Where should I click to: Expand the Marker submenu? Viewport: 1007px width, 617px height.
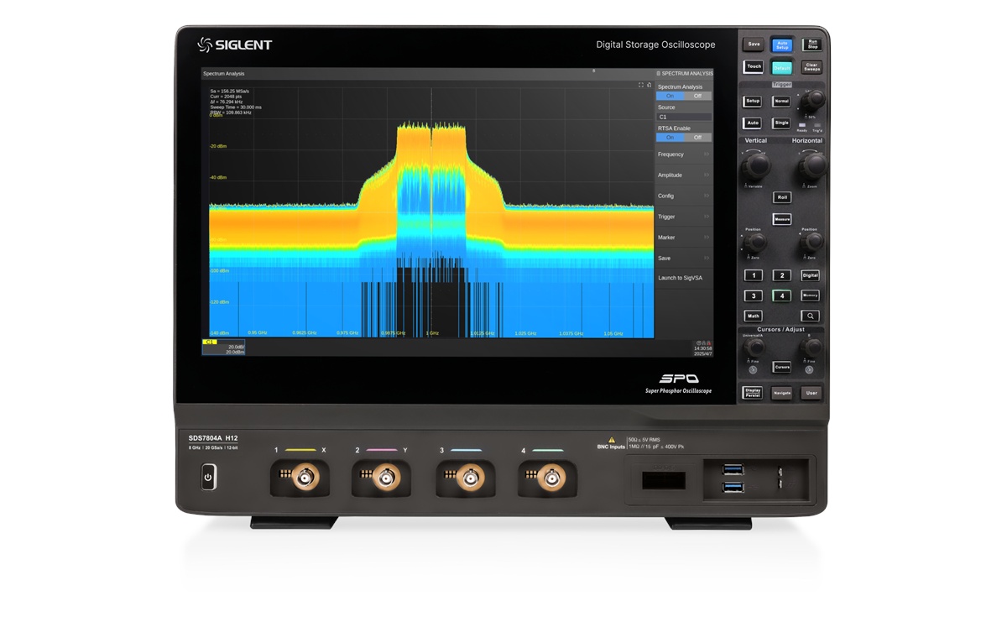(684, 238)
